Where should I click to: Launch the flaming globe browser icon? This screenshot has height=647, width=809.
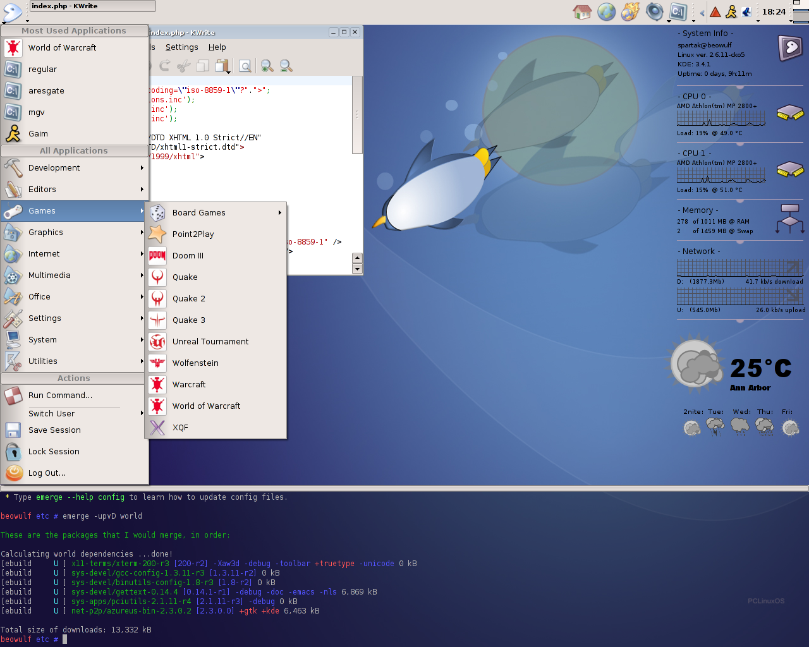(x=630, y=11)
